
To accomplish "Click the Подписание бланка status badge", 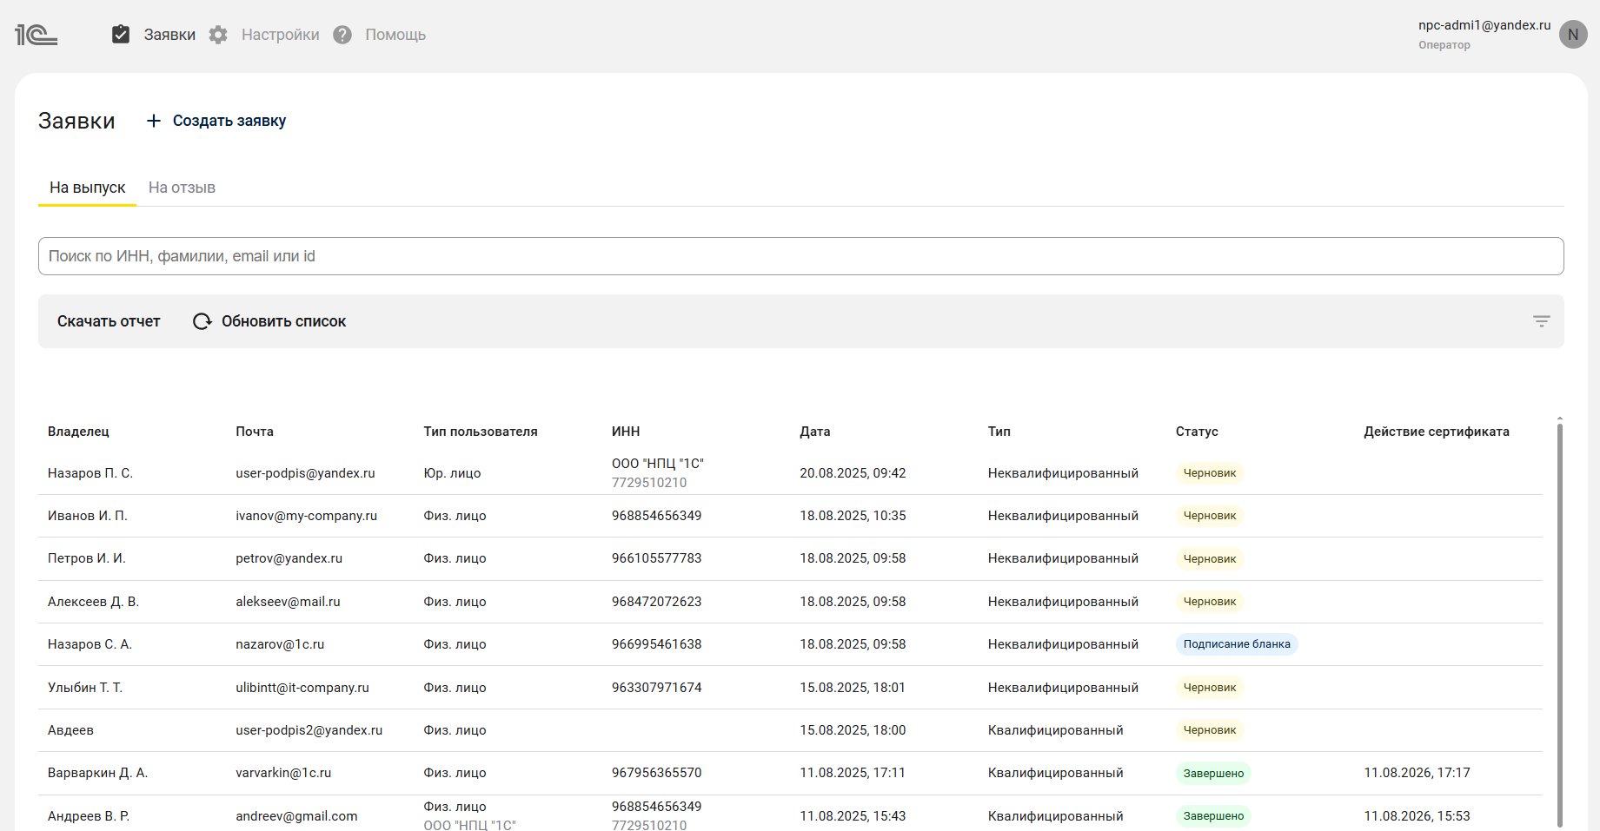I will click(x=1237, y=644).
